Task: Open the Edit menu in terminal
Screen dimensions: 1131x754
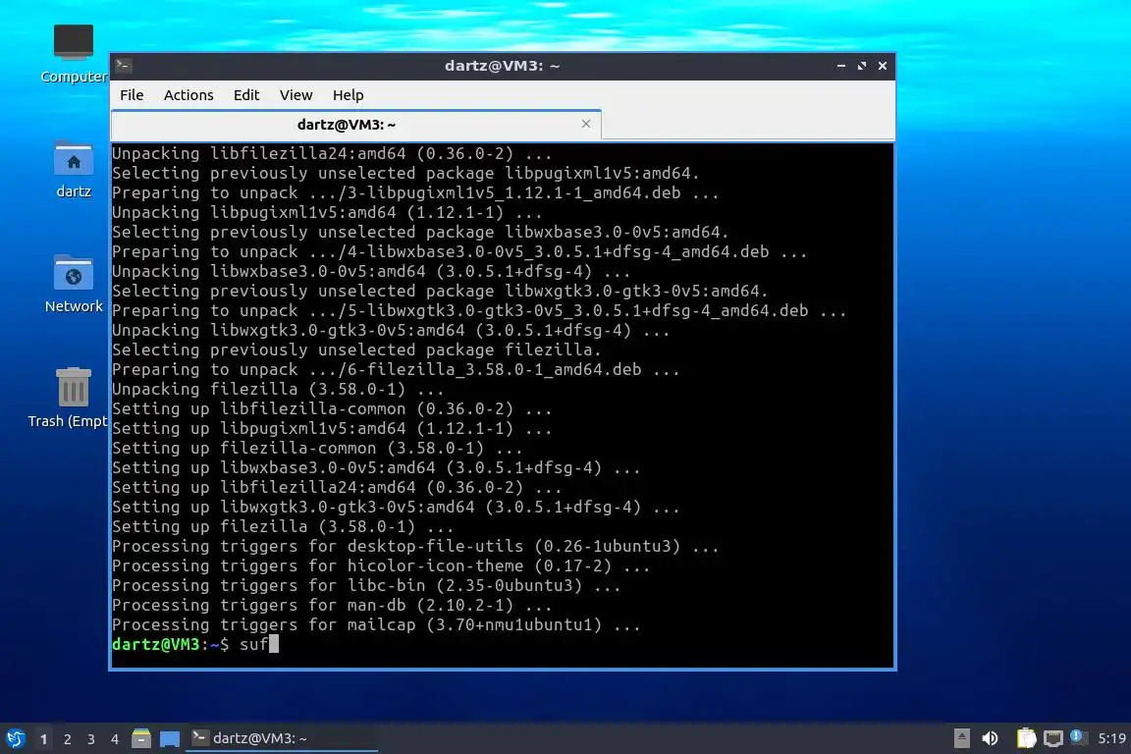Action: coord(246,95)
